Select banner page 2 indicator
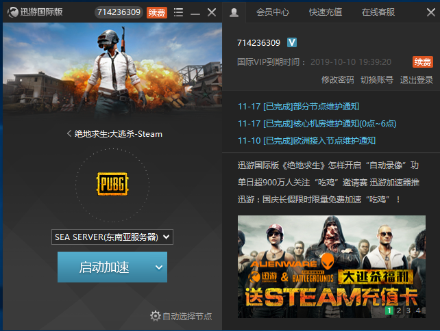440x331 pixels. [x=399, y=310]
